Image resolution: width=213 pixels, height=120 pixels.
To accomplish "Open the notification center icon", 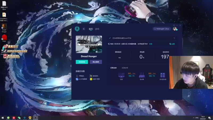I will (210, 118).
